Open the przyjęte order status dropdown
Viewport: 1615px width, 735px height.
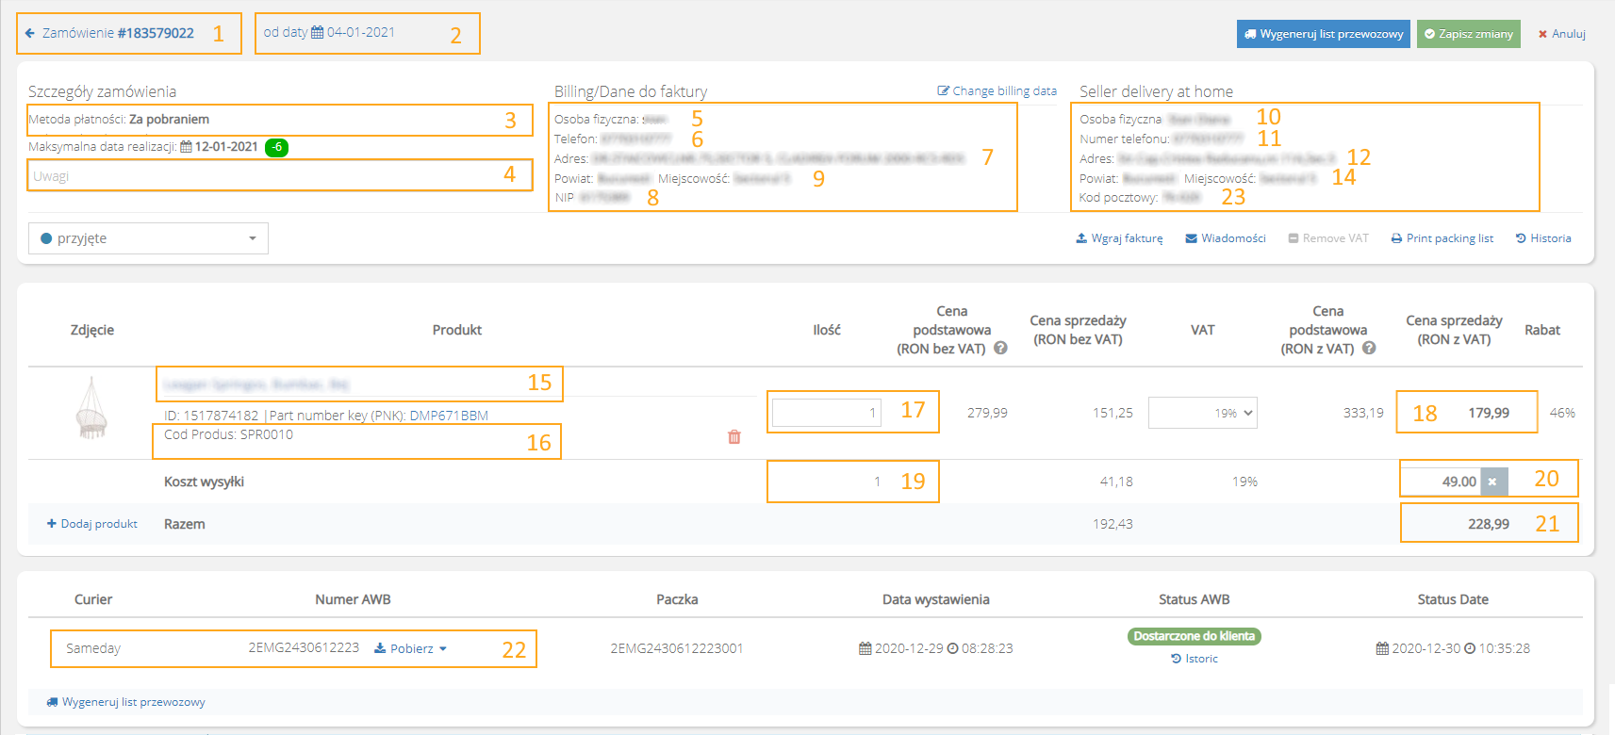148,238
